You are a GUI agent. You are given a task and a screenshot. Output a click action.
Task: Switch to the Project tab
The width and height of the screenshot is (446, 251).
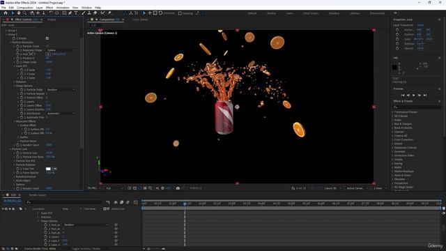[52, 20]
